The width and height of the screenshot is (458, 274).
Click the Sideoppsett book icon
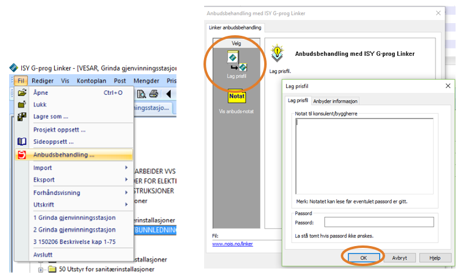[x=22, y=142]
